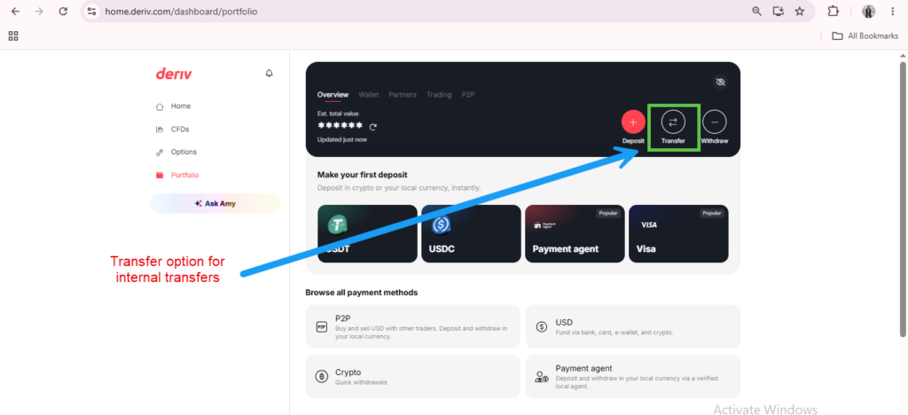This screenshot has height=415, width=908.
Task: Click the zoom magnifier icon in address bar
Action: [x=757, y=12]
